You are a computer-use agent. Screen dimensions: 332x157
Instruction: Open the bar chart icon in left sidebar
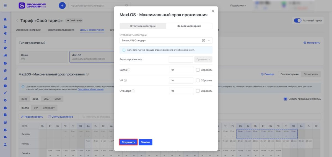[5, 78]
